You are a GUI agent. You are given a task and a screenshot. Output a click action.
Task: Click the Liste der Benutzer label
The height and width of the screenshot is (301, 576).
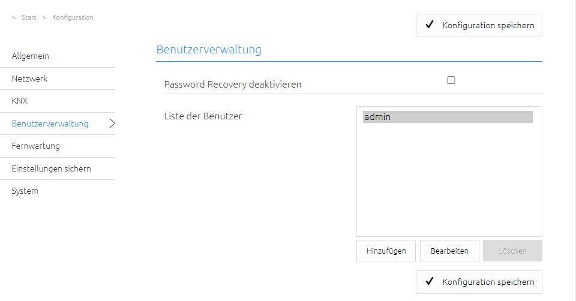(203, 116)
